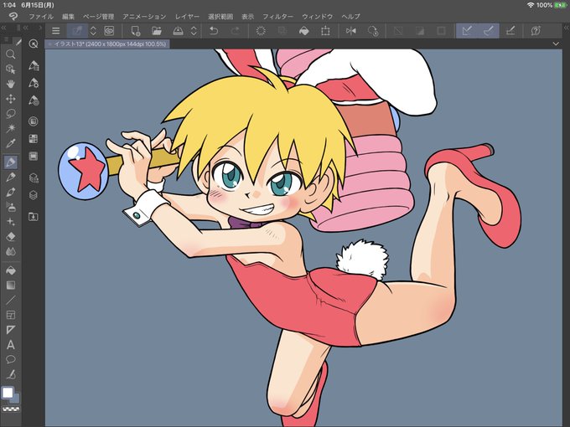This screenshot has height=427, width=570.
Task: Select the Zoom magnifier tool
Action: (x=11, y=54)
